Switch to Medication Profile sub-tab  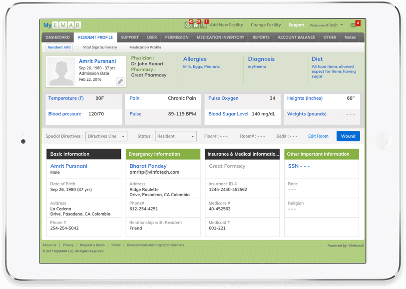(145, 47)
